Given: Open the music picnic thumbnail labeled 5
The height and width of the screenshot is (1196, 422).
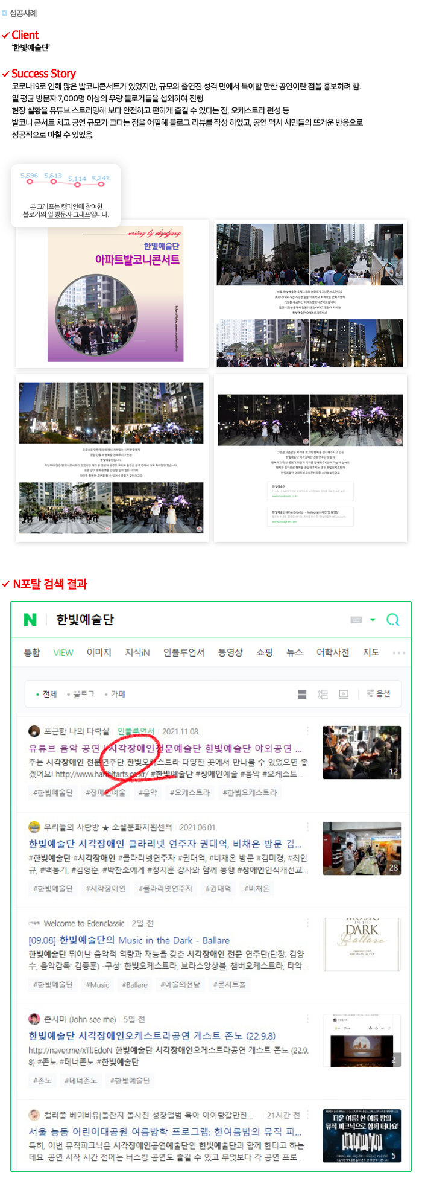Looking at the screenshot, I should click(362, 1136).
